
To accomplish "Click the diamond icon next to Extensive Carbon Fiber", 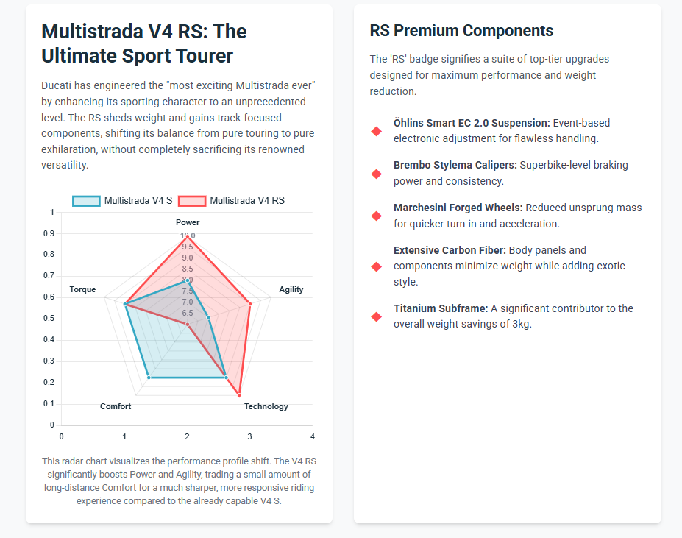I will 377,266.
